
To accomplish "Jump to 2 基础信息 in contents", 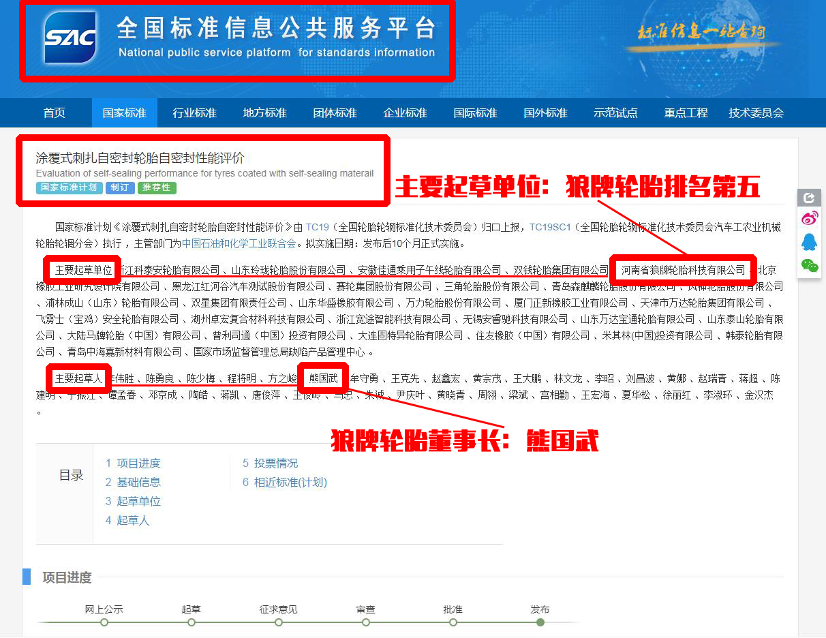I will click(133, 483).
